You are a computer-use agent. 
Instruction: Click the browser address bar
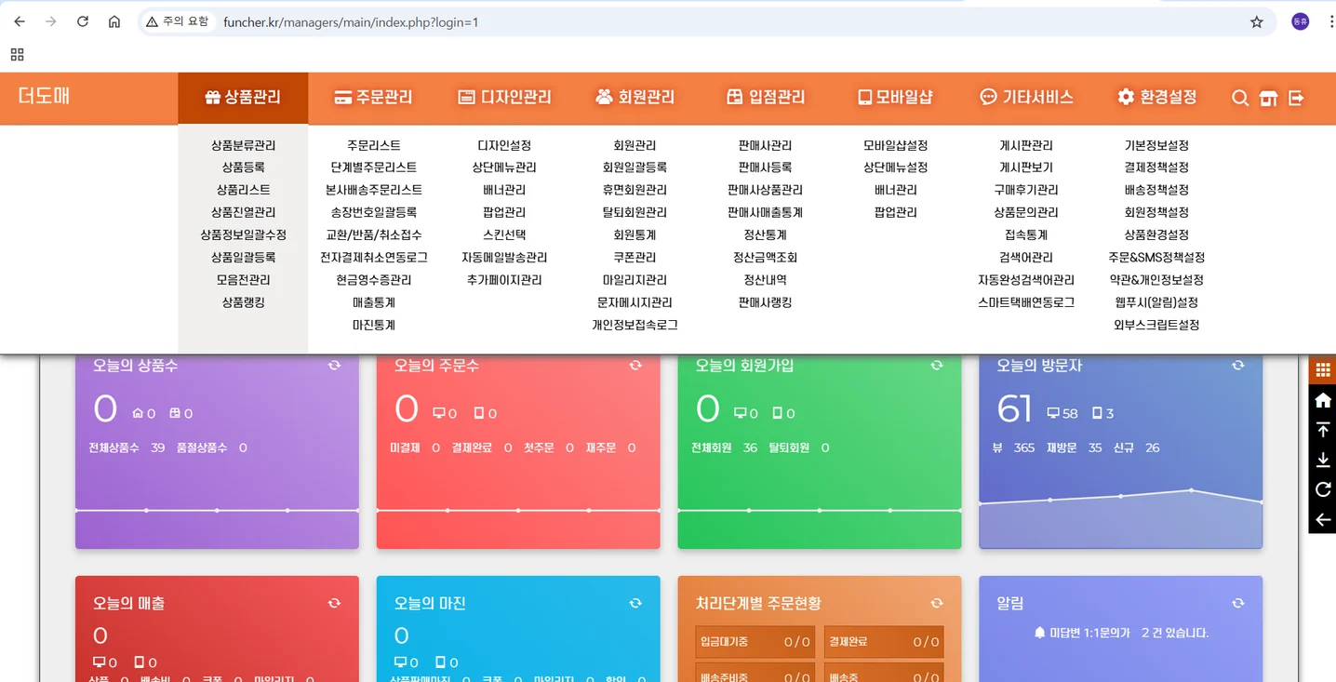[651, 21]
